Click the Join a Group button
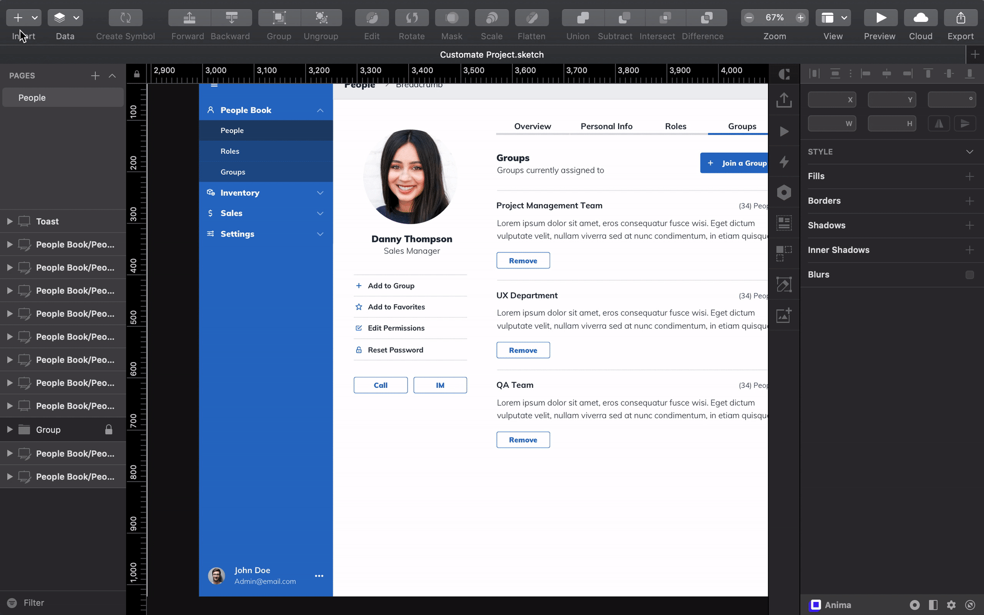The image size is (984, 615). 734,163
